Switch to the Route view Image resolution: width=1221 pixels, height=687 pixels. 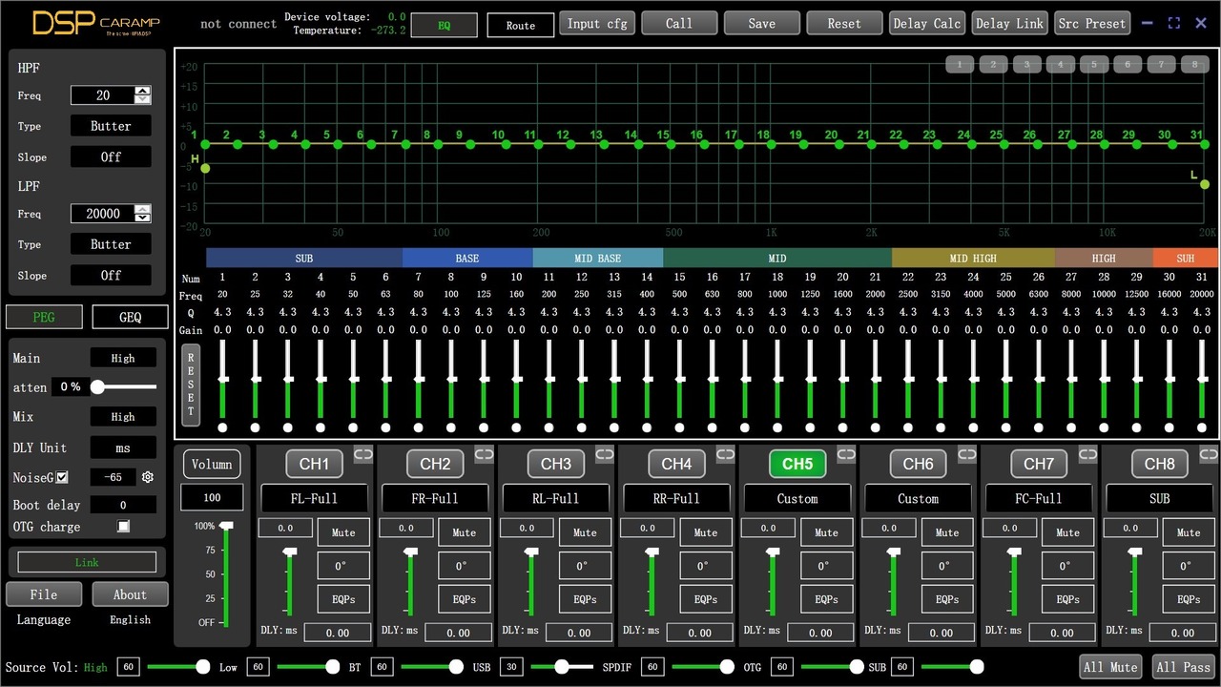520,25
